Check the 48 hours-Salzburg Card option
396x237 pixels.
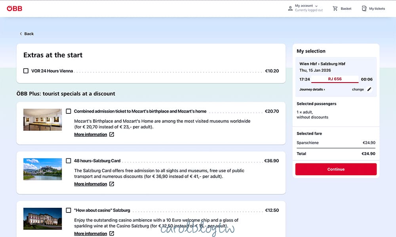pos(69,161)
